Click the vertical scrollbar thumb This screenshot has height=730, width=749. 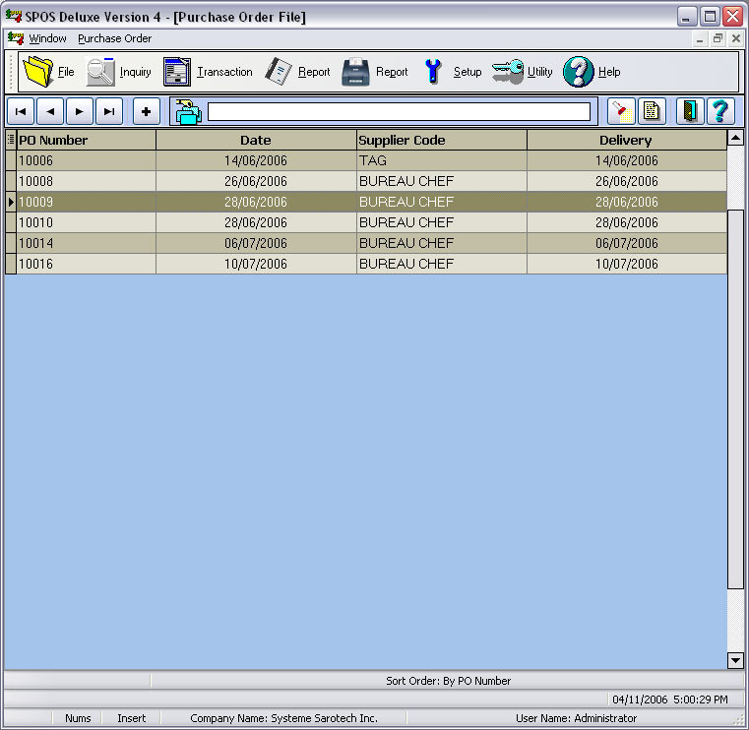(735, 398)
